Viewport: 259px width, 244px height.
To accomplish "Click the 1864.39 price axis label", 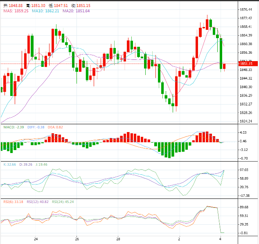I will (246, 35).
